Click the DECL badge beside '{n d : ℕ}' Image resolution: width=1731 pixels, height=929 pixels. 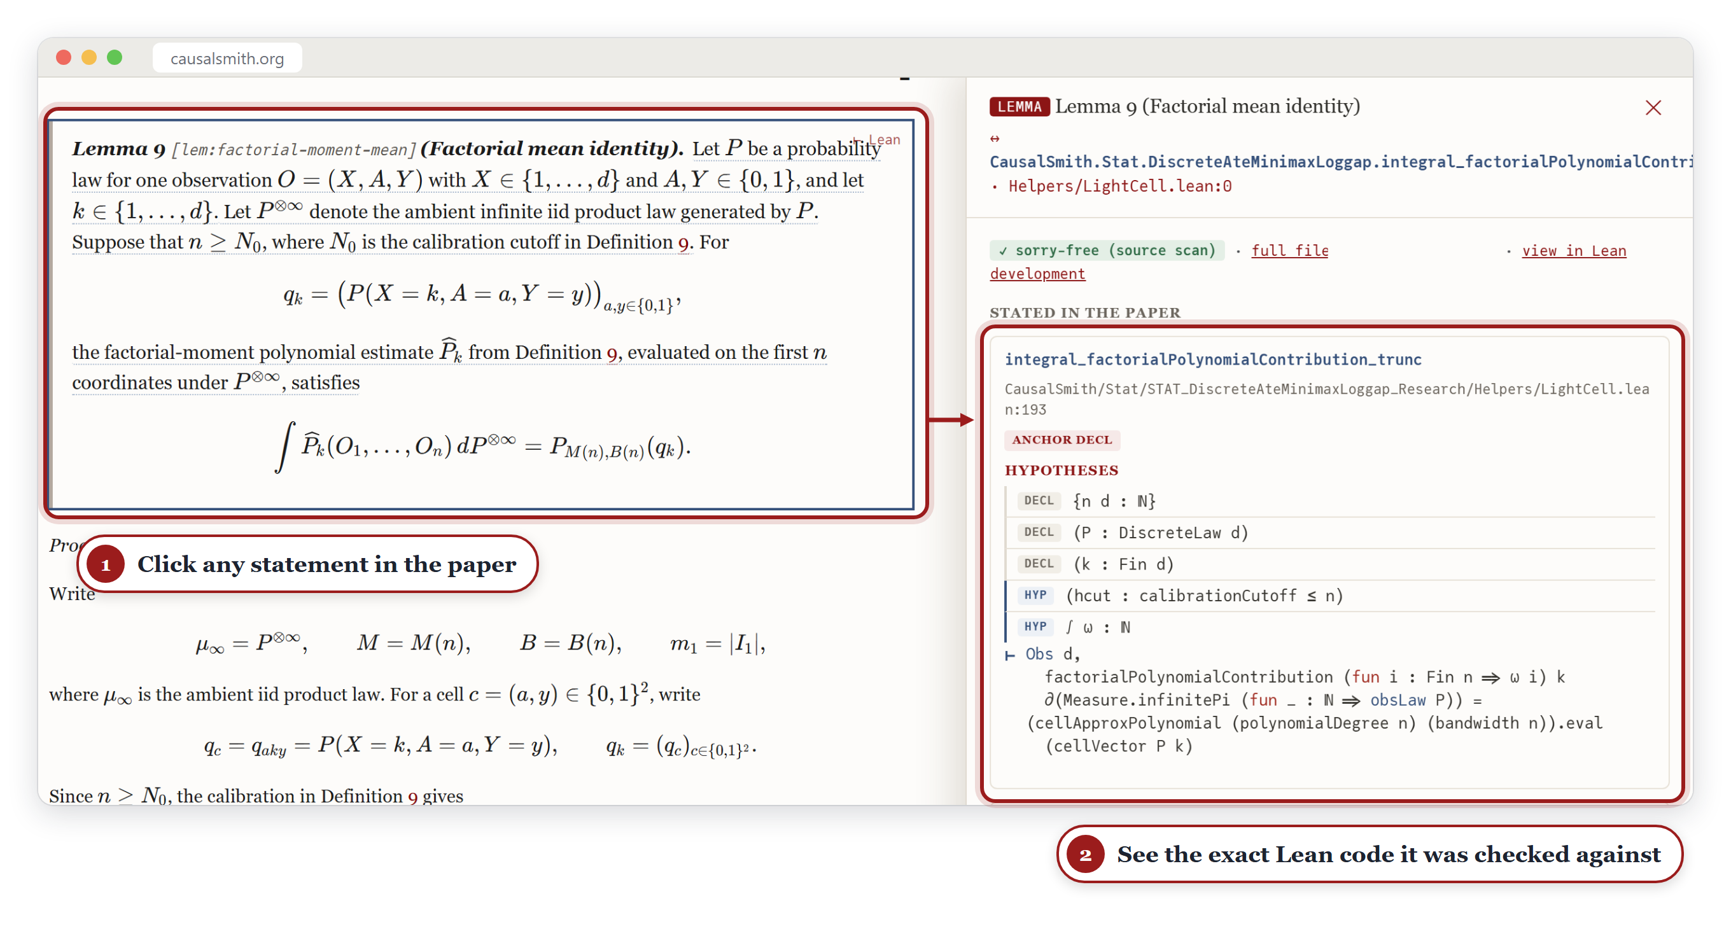(1038, 501)
